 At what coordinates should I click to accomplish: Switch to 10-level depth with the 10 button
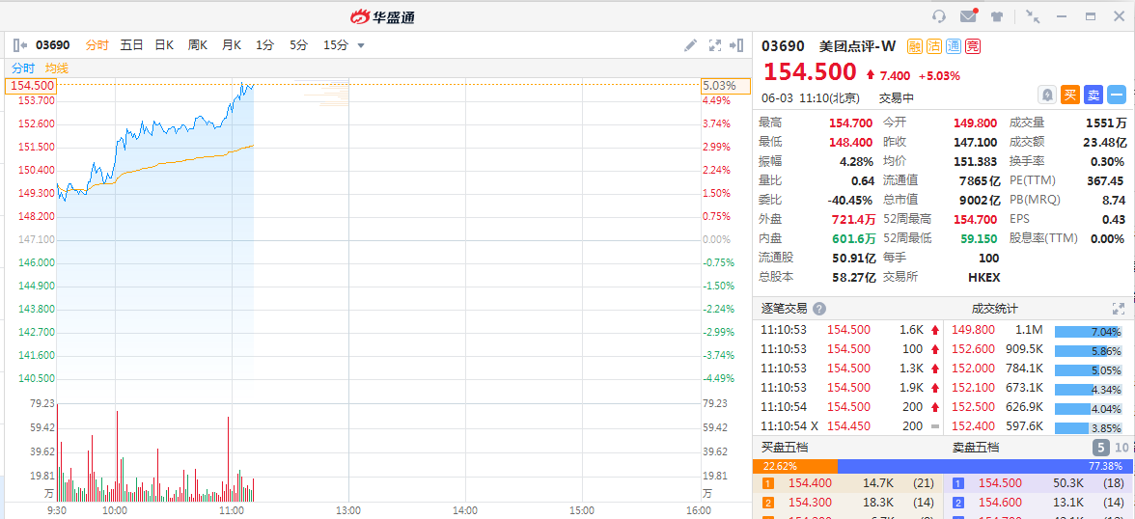1121,448
